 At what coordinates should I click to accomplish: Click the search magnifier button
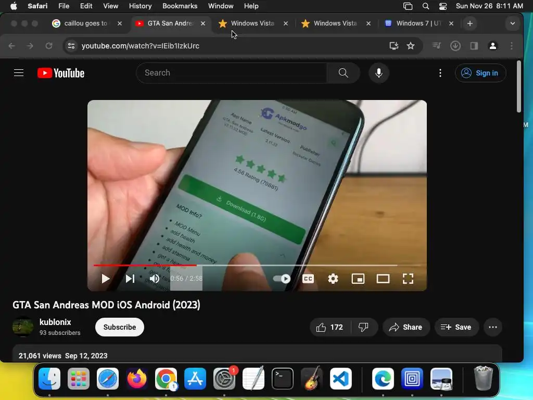coord(344,73)
